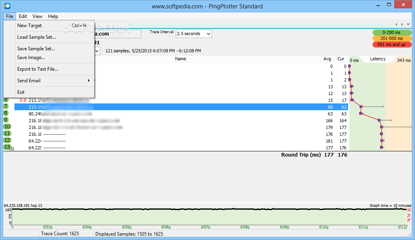Click hop 12 row starting 64.224
The width and height of the screenshot is (415, 240).
click(x=181, y=141)
